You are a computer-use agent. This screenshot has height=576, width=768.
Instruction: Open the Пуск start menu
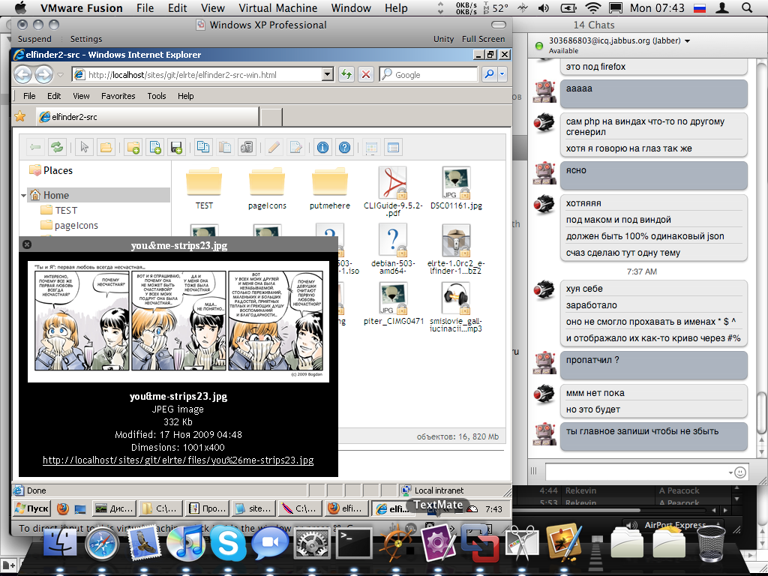pyautogui.click(x=31, y=509)
